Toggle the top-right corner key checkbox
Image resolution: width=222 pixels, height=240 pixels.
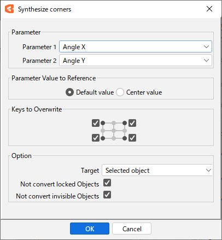(x=132, y=123)
